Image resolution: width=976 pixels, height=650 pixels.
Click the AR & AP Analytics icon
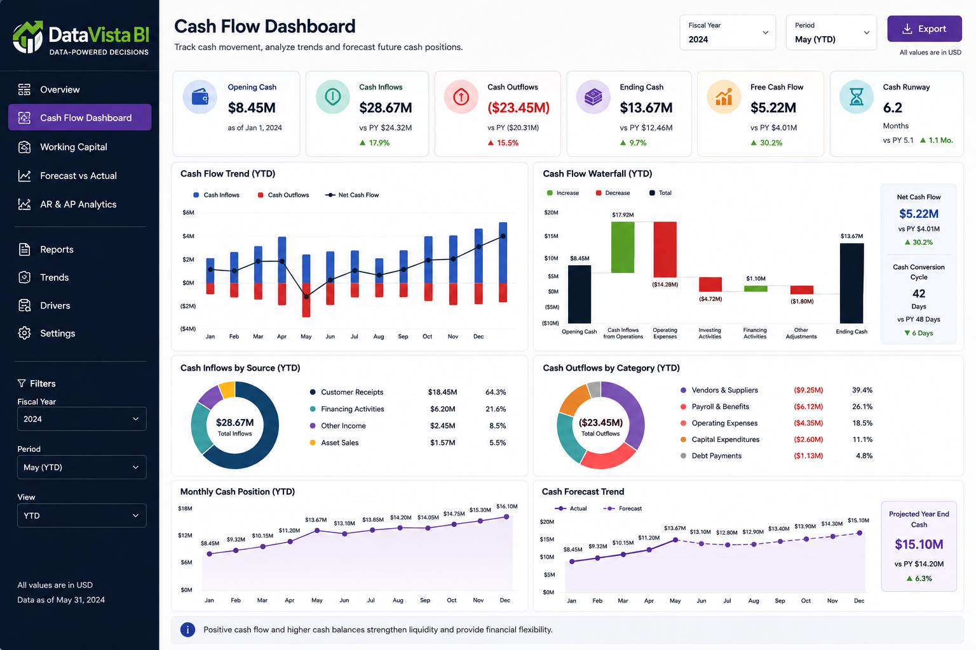tap(24, 204)
